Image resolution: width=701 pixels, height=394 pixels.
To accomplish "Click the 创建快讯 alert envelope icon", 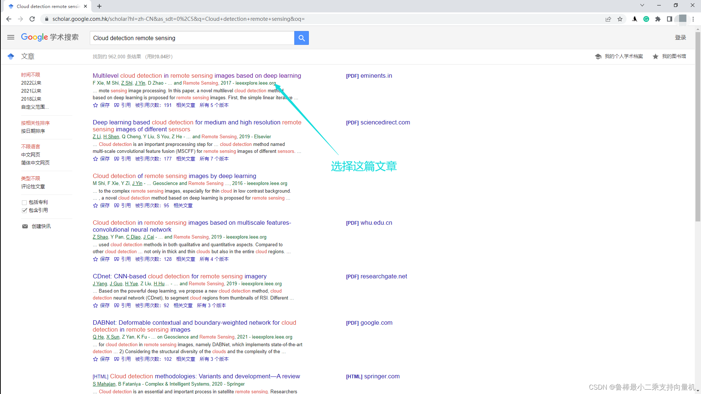I will [25, 226].
